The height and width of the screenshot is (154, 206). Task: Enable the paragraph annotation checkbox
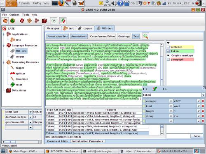click(x=168, y=60)
